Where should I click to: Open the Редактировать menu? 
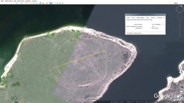tap(9, 1)
